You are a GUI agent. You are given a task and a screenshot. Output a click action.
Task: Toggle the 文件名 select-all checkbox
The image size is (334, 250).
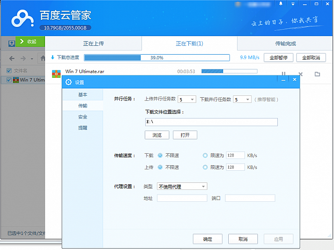click(9, 70)
